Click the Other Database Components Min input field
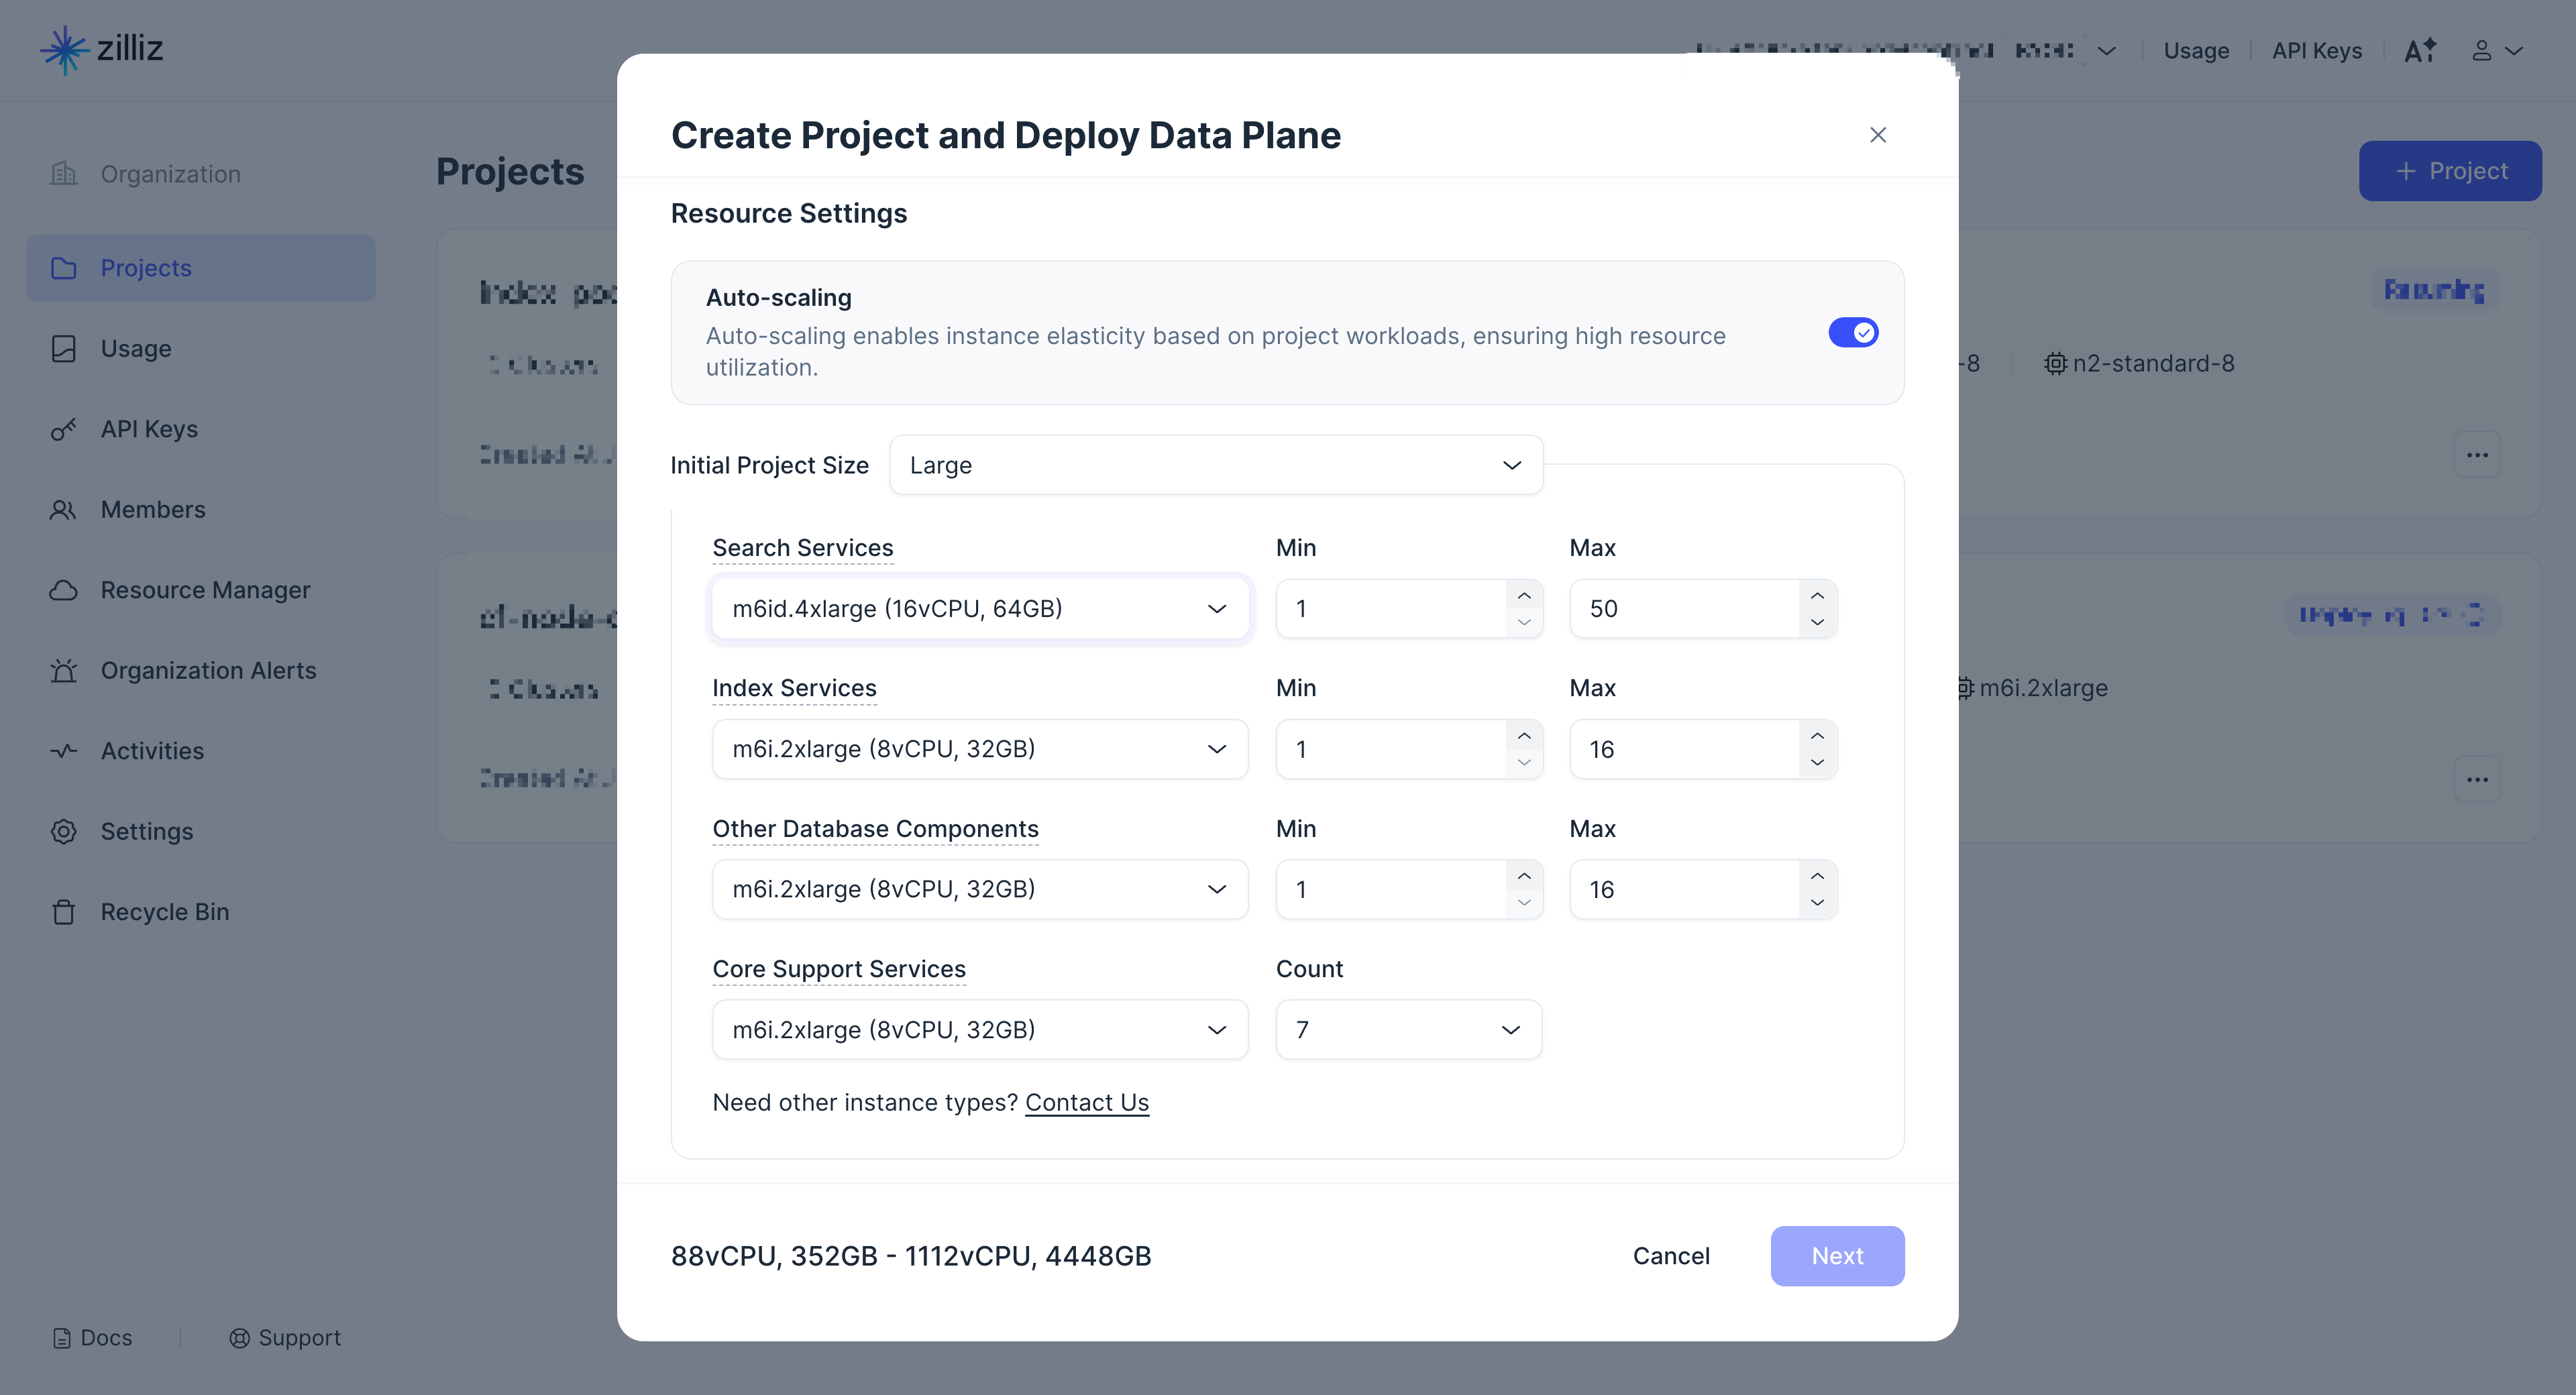The image size is (2576, 1395). (x=1390, y=889)
